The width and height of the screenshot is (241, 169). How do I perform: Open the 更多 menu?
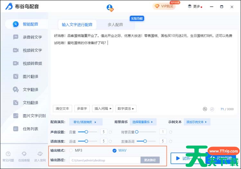(195, 6)
